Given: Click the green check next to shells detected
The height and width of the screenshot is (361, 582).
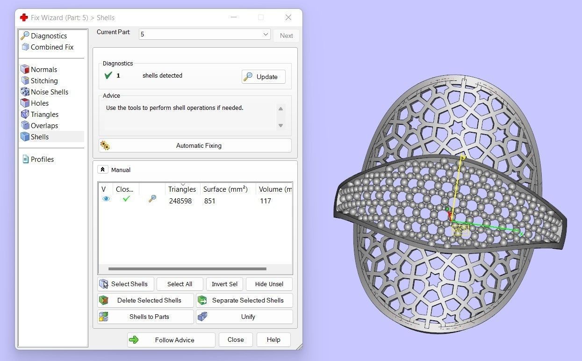Looking at the screenshot, I should (x=108, y=75).
